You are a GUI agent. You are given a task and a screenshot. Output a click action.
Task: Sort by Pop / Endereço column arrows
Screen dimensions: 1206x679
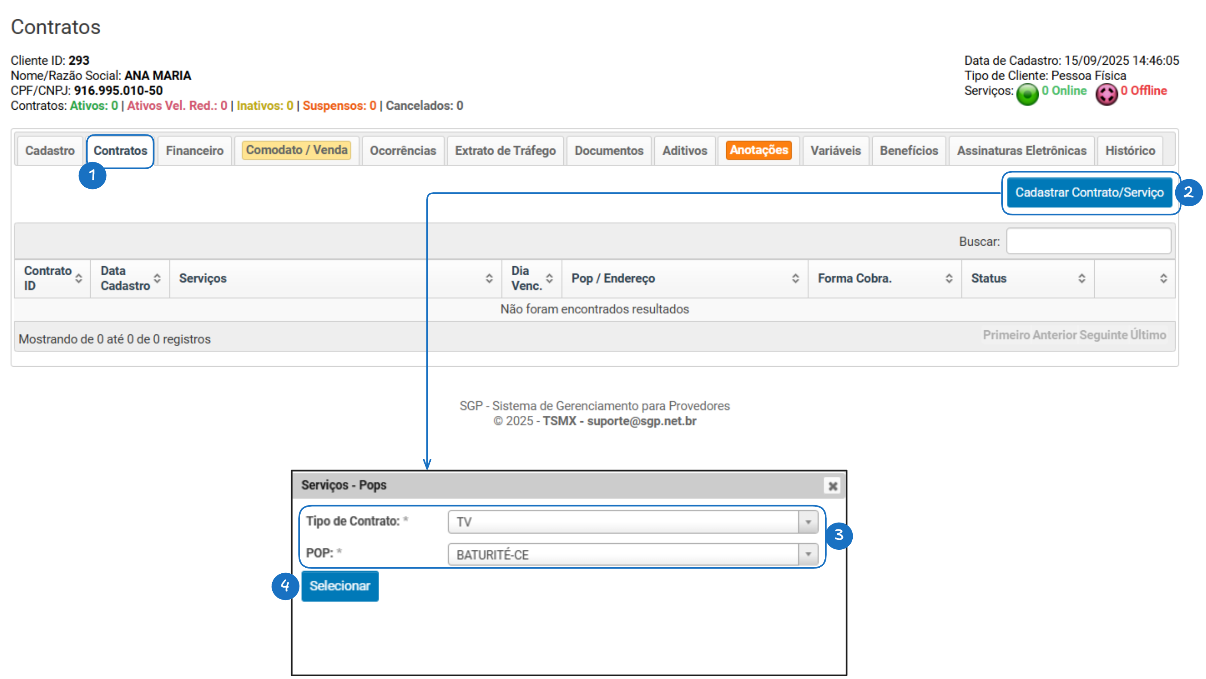pyautogui.click(x=795, y=278)
